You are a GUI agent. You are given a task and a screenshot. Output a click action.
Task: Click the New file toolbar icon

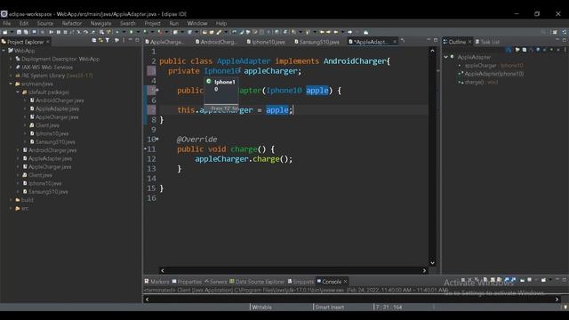pyautogui.click(x=4, y=32)
